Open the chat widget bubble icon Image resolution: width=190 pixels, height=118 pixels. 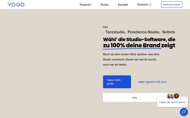click(184, 112)
